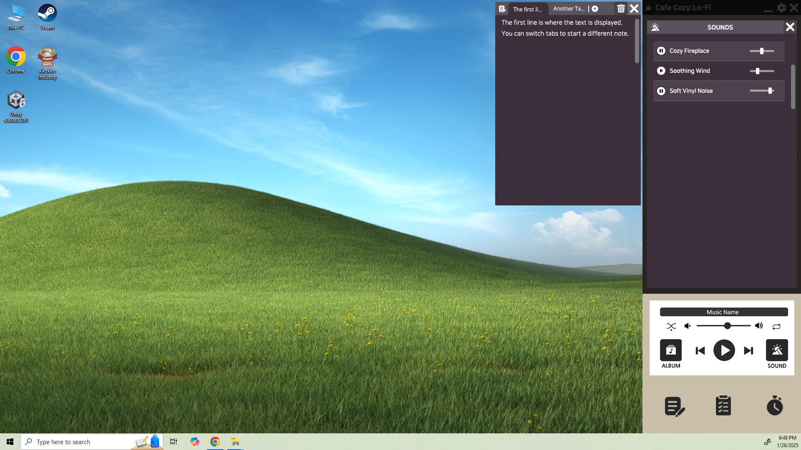Pause the Cozy Fireplace sound
The image size is (801, 450).
tap(661, 51)
